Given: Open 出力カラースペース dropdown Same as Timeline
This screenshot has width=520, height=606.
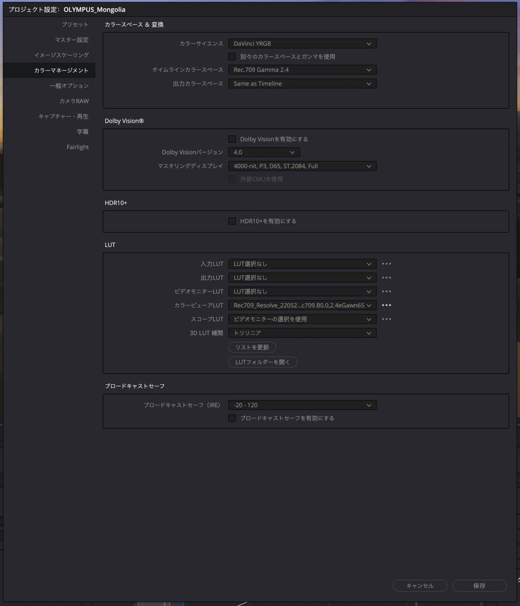Looking at the screenshot, I should click(x=302, y=84).
